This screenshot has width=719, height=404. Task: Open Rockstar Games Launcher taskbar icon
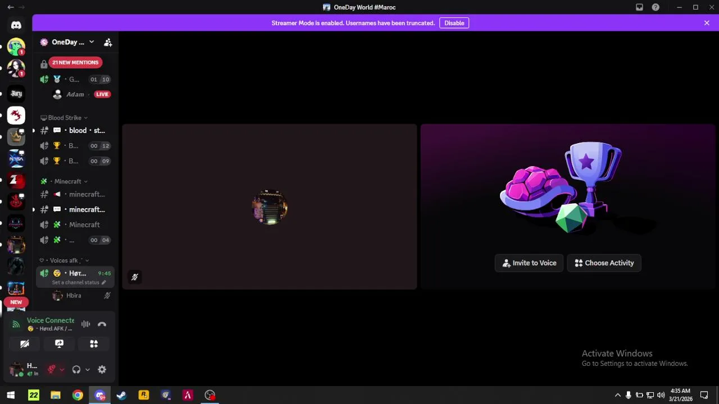click(x=144, y=395)
